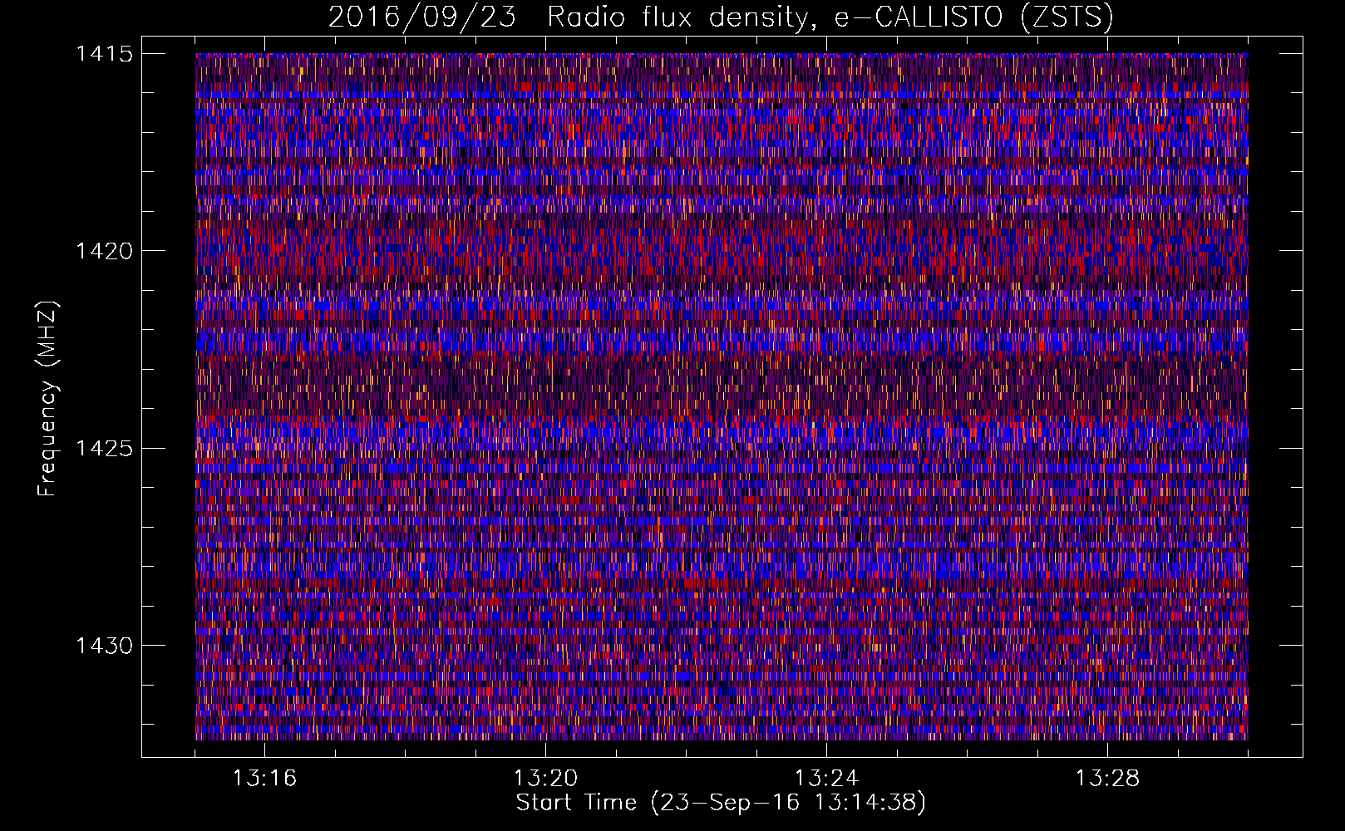The height and width of the screenshot is (831, 1345).
Task: Click the 13:24 time tick label
Action: click(x=826, y=779)
